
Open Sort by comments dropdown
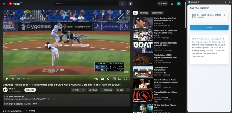30,111
